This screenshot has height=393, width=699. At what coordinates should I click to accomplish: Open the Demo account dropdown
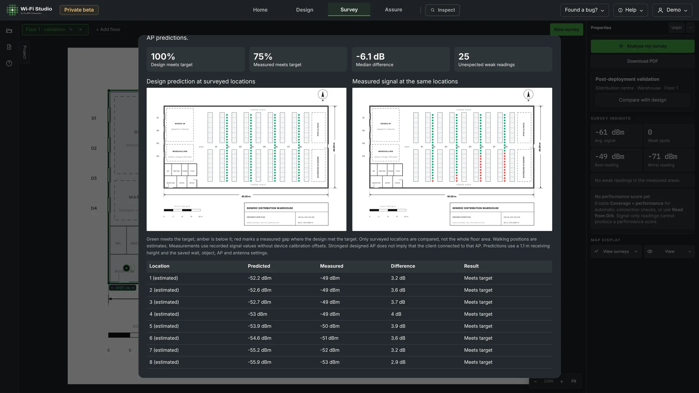(672, 10)
